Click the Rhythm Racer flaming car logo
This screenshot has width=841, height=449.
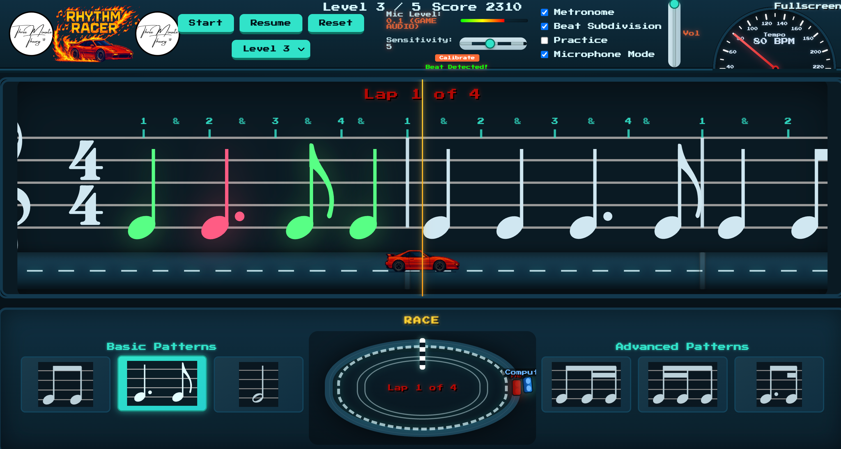pos(95,34)
